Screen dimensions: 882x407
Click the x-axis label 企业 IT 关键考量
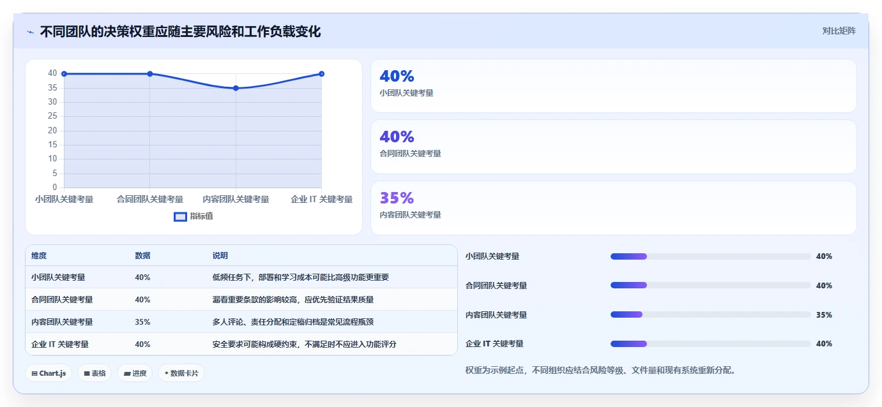(321, 200)
